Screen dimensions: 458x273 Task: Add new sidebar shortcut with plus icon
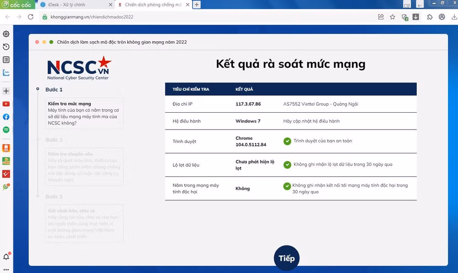click(6, 91)
